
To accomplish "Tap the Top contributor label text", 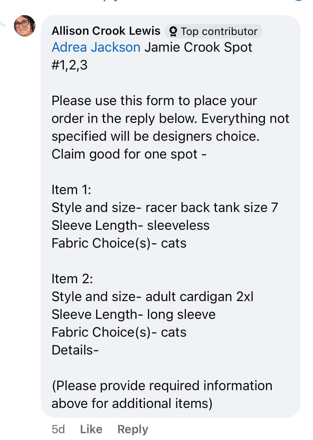I will 219,31.
